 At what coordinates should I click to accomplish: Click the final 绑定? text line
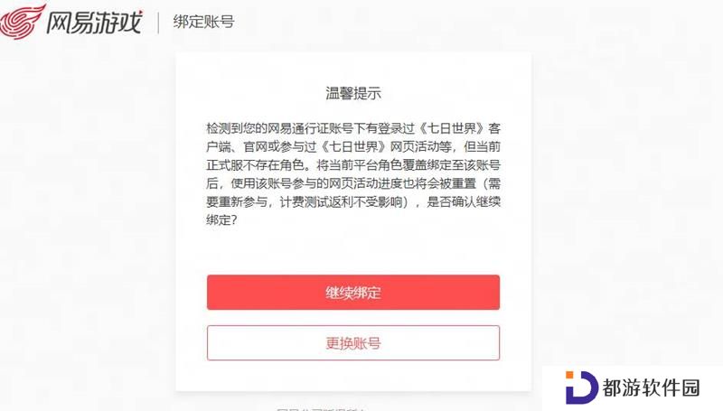point(221,220)
